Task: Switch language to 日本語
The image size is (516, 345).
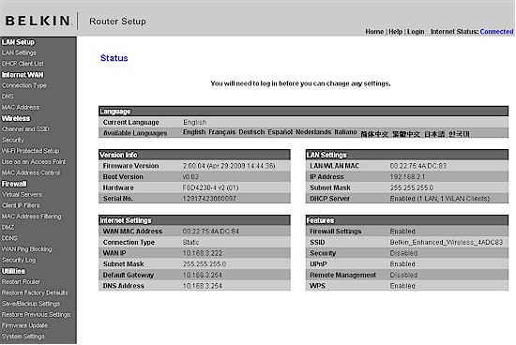Action: coord(434,134)
